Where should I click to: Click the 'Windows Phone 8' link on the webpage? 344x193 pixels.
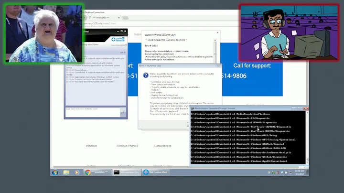127,146
